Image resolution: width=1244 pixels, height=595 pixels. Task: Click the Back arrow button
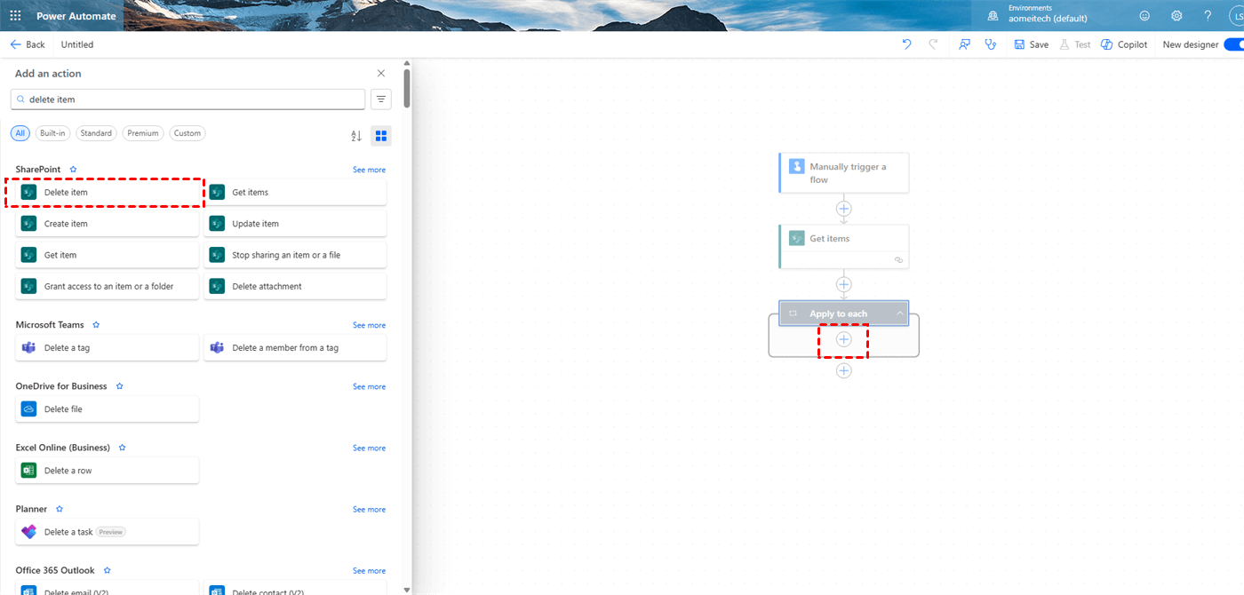(x=28, y=44)
